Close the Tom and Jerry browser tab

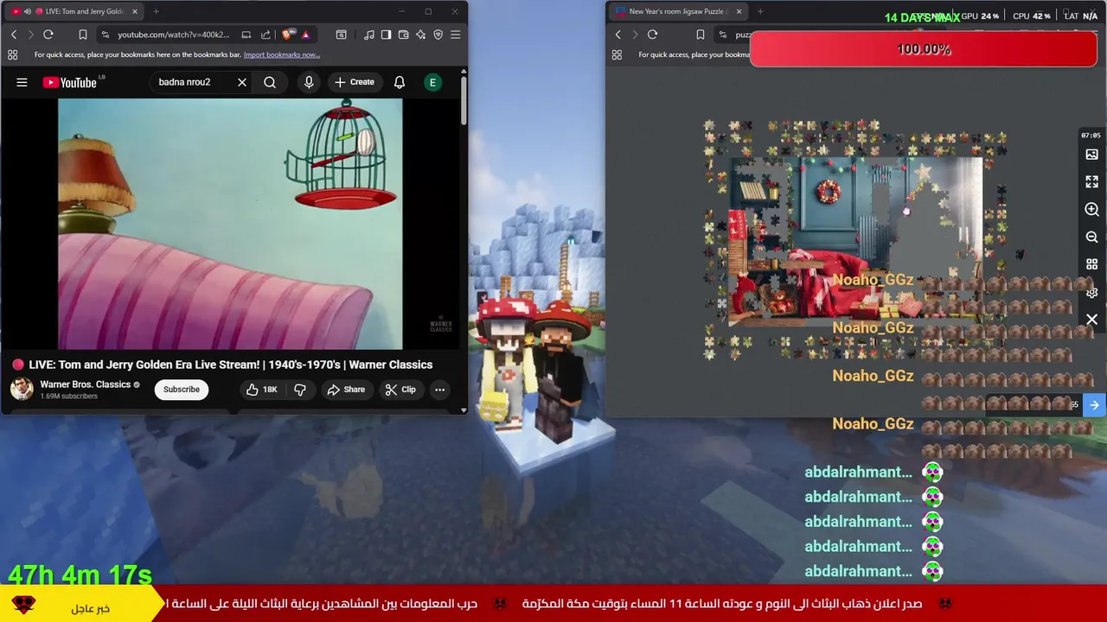(135, 11)
